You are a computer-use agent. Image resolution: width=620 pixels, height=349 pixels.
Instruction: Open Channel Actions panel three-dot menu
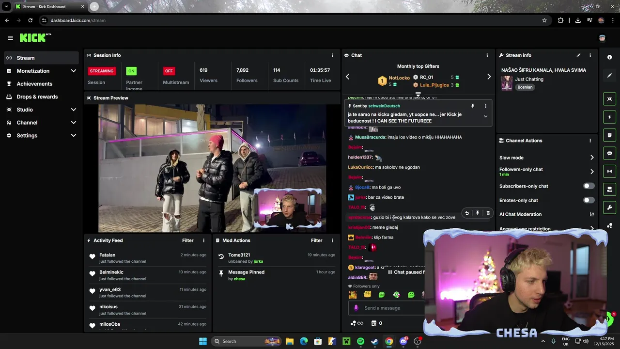[590, 141]
